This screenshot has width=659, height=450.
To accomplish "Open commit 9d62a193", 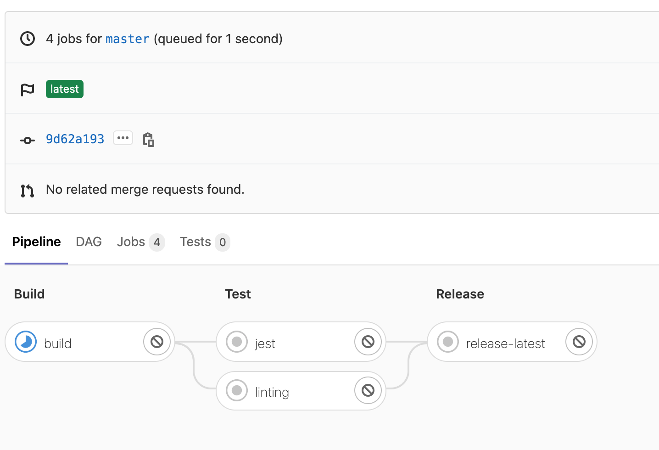I will tap(75, 139).
